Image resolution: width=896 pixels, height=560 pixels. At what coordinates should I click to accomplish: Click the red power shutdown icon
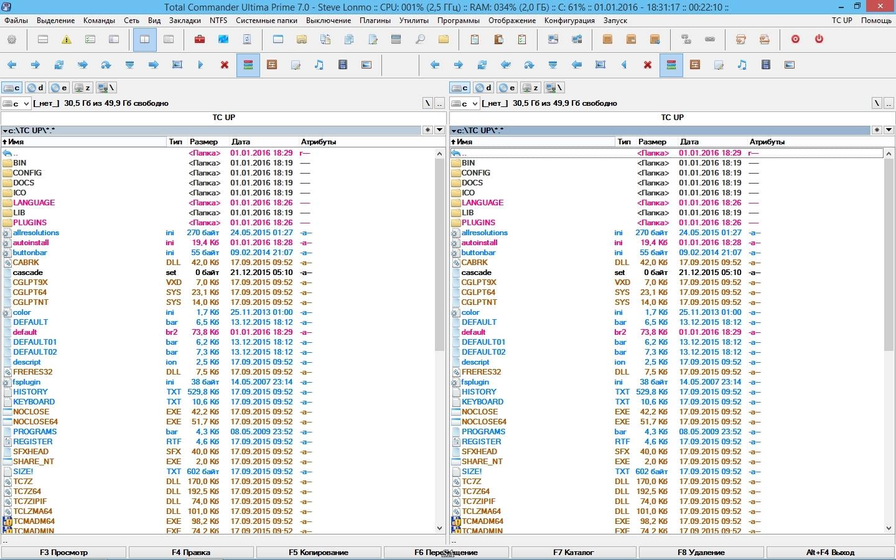coord(819,39)
